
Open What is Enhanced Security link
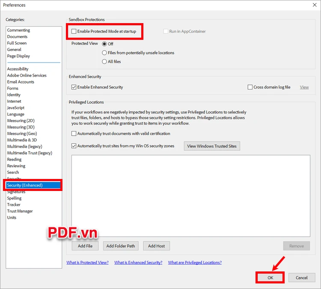tap(138, 262)
